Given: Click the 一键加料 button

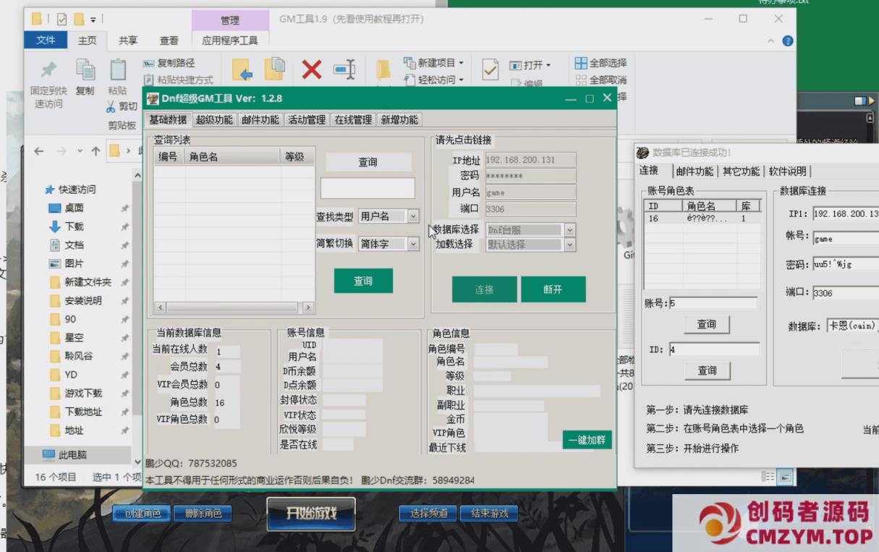Looking at the screenshot, I should pos(587,440).
